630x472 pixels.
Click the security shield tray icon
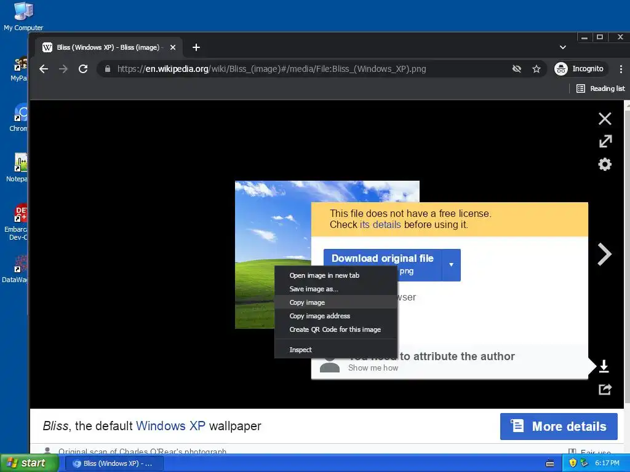pos(573,463)
